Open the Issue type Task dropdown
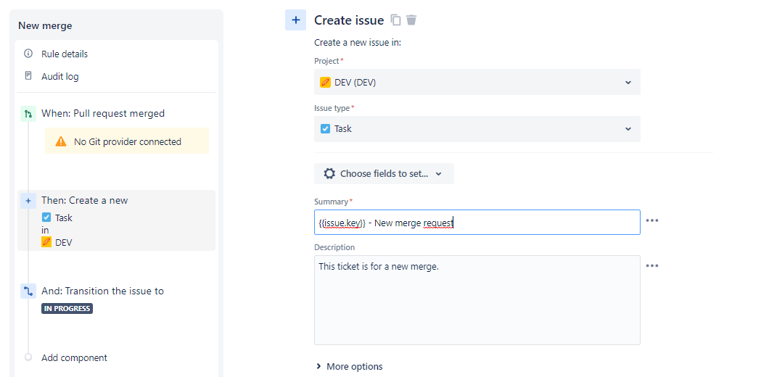761x377 pixels. (477, 129)
